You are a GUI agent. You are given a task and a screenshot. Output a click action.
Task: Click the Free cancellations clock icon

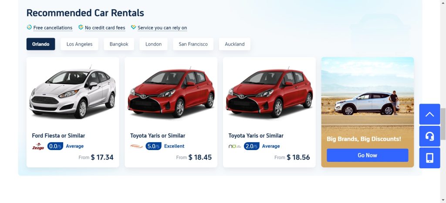(29, 27)
